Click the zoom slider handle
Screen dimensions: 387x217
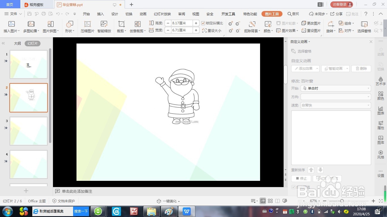coord(342,201)
